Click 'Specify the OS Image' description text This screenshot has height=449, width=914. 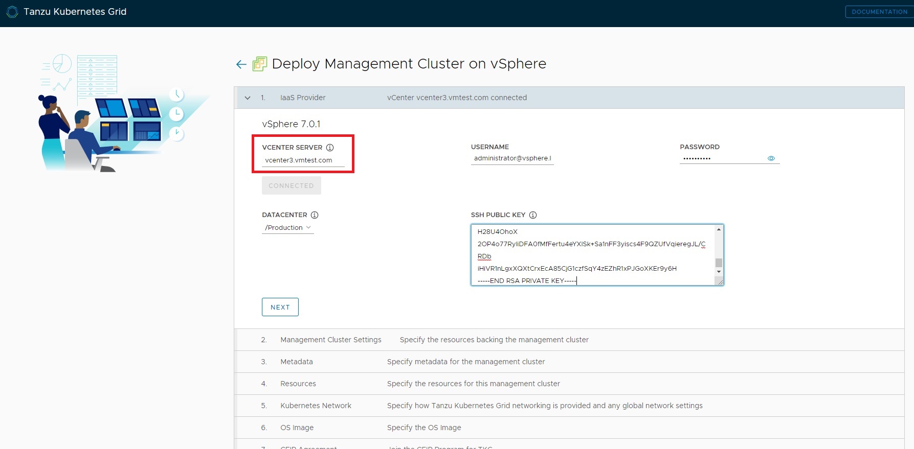coord(424,428)
